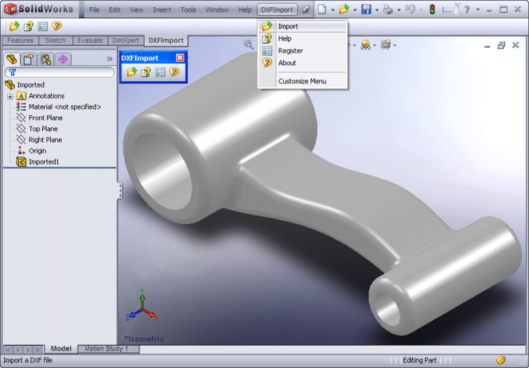The width and height of the screenshot is (529, 368).
Task: Select the Model tab at bottom
Action: click(x=60, y=348)
